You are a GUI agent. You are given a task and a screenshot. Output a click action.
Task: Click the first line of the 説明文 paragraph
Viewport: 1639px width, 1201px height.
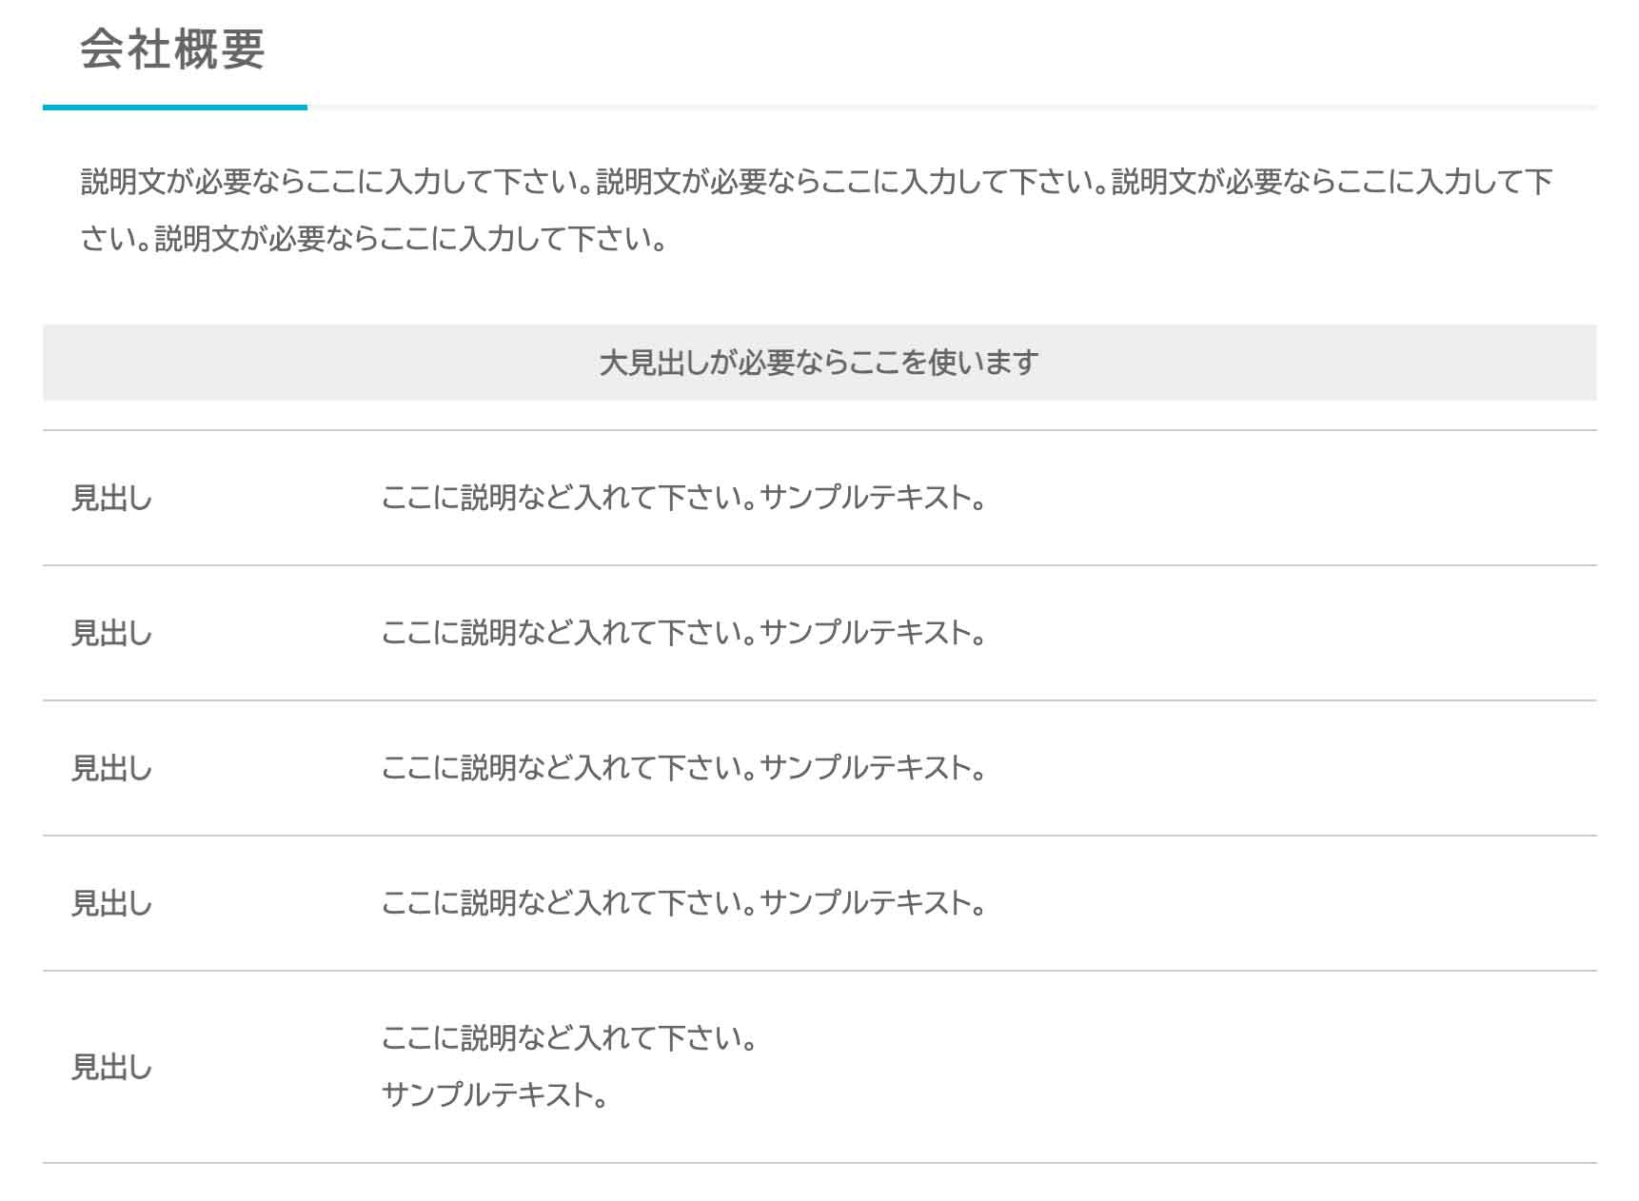click(x=817, y=182)
